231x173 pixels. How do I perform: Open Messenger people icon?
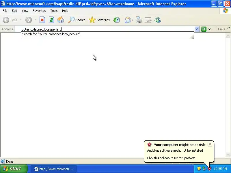pyautogui.click(x=157, y=20)
